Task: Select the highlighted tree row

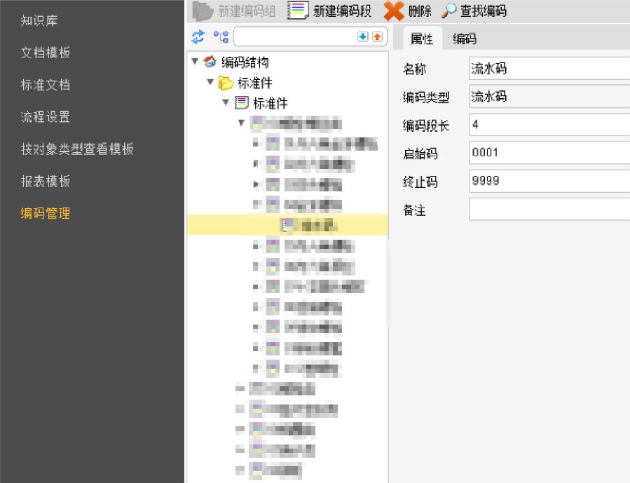Action: click(x=287, y=225)
